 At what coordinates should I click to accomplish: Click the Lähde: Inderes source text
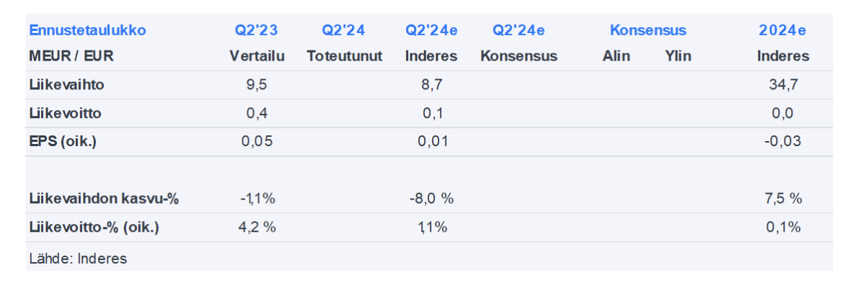[x=78, y=258]
